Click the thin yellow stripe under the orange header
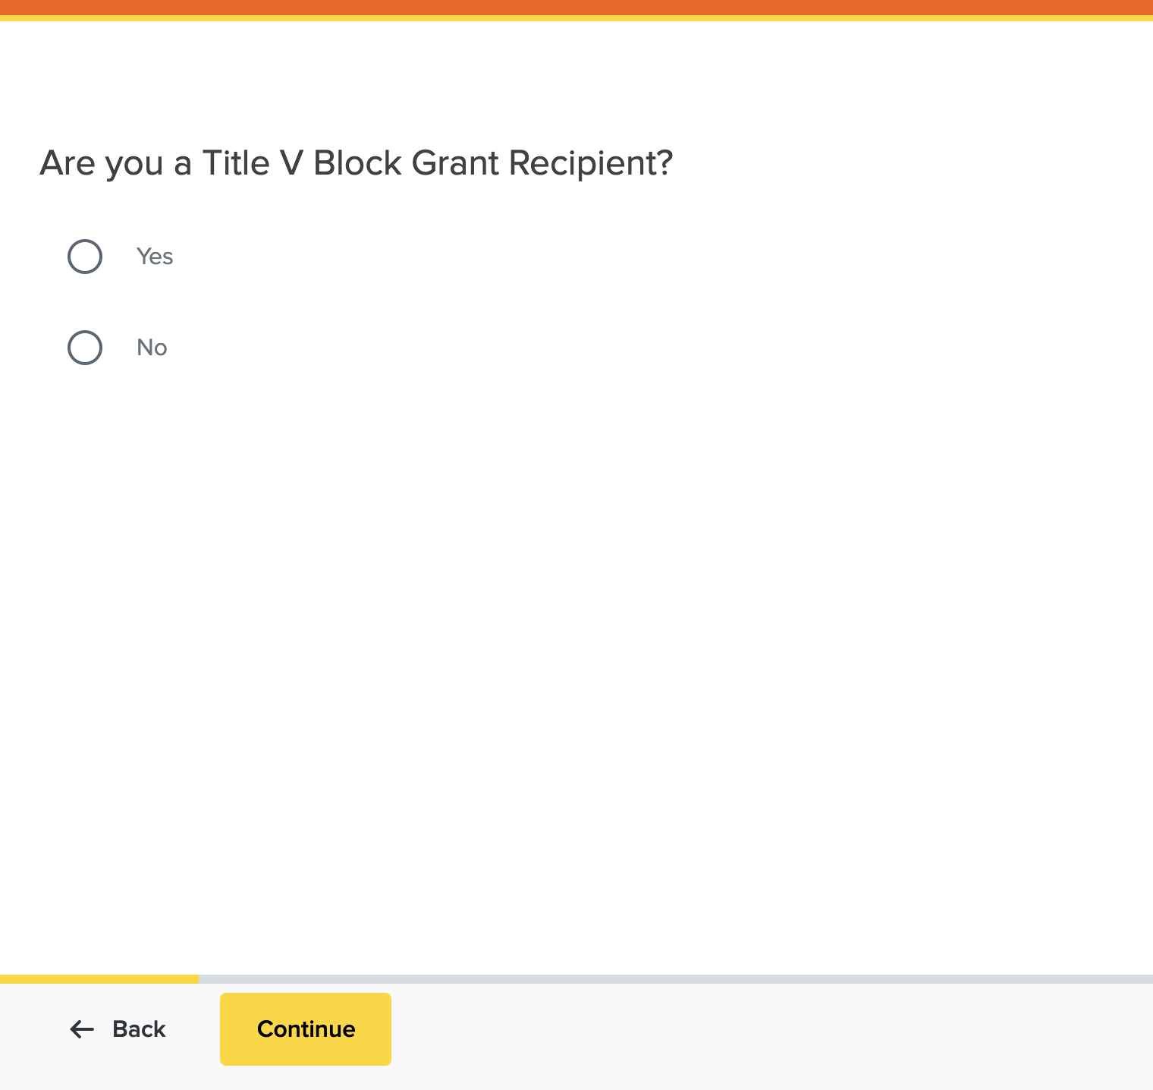 coord(576,18)
